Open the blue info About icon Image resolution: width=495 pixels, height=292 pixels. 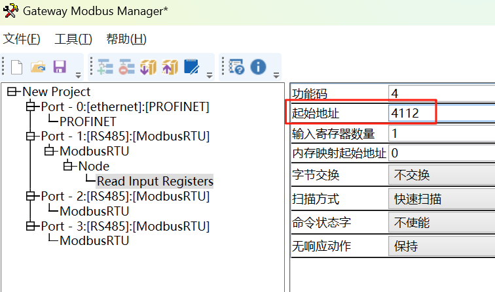(258, 67)
